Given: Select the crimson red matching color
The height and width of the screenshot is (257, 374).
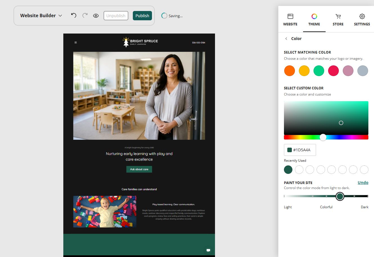Looking at the screenshot, I should point(333,71).
